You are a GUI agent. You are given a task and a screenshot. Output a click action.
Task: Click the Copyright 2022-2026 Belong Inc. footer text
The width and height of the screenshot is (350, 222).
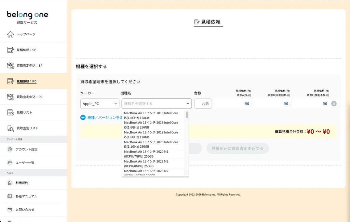[208, 195]
